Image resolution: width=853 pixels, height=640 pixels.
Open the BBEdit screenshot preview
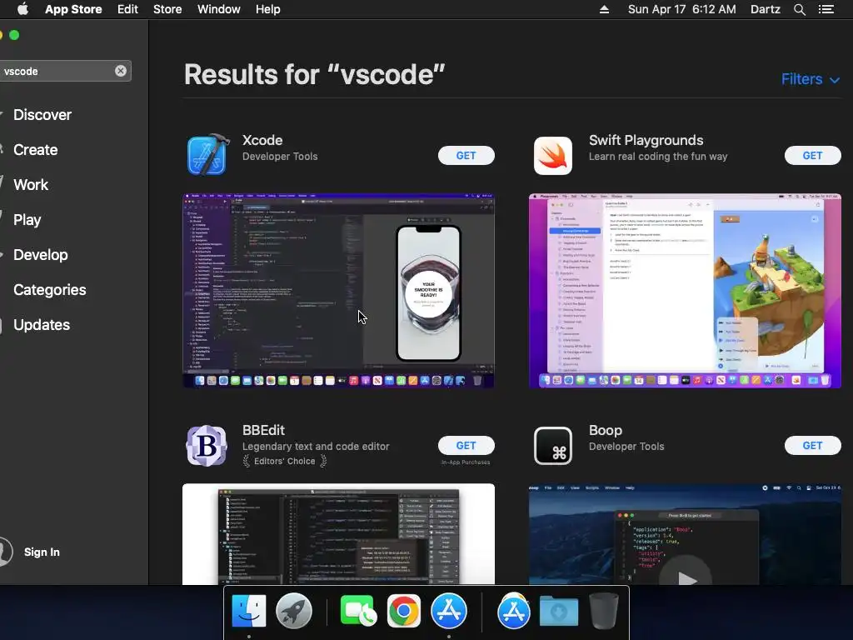click(338, 534)
